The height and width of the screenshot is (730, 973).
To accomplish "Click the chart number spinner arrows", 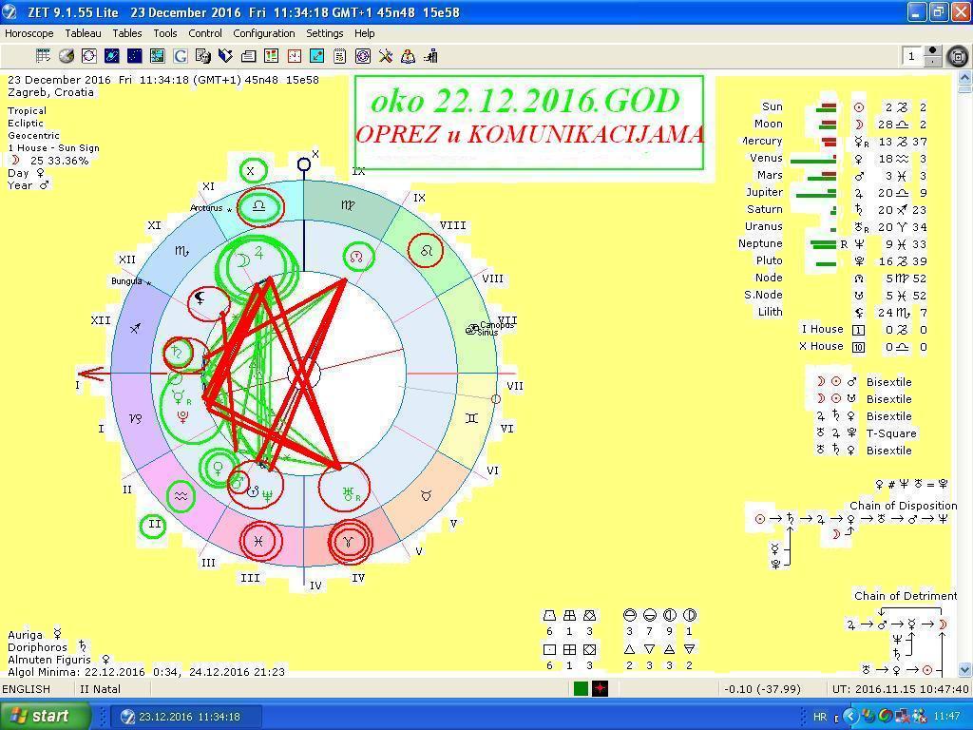I will pos(932,56).
